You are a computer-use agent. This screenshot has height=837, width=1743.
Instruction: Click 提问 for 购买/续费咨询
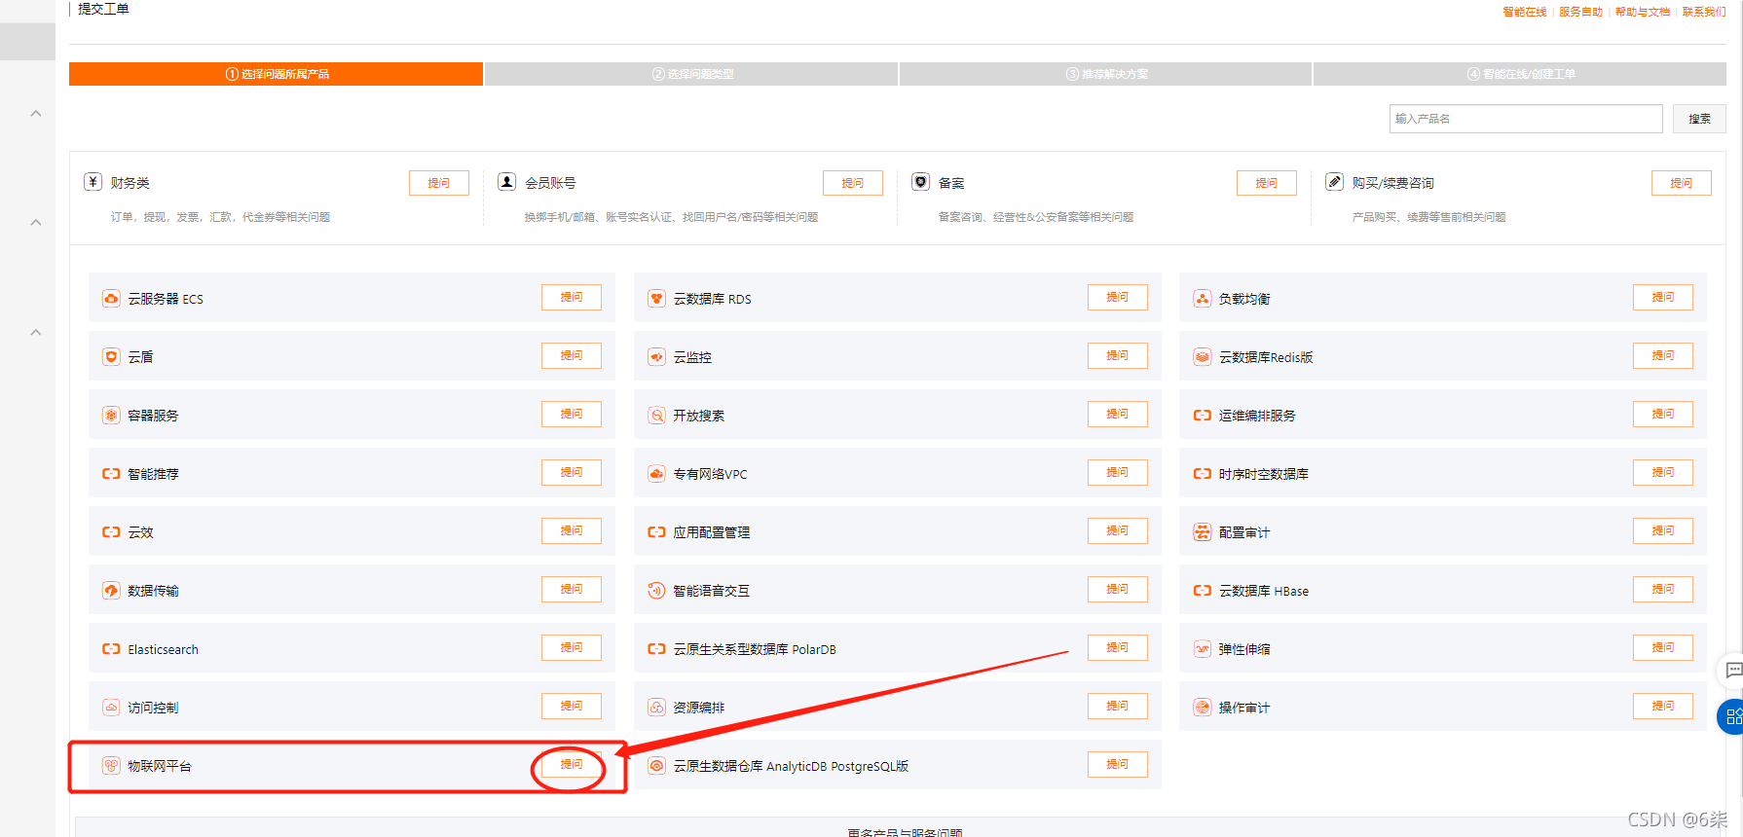coord(1682,183)
